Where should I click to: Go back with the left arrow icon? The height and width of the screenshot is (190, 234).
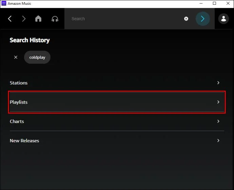pos(10,19)
